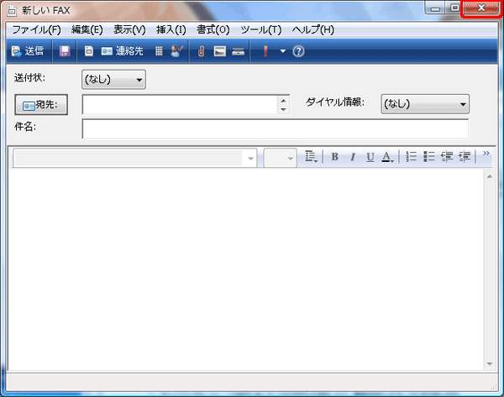The height and width of the screenshot is (397, 504).
Task: Insert scanned page using the scanner icon
Action: click(x=239, y=51)
